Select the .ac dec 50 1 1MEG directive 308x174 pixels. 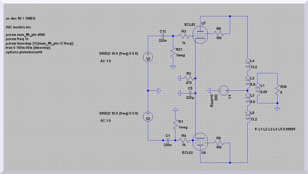[x=20, y=19]
